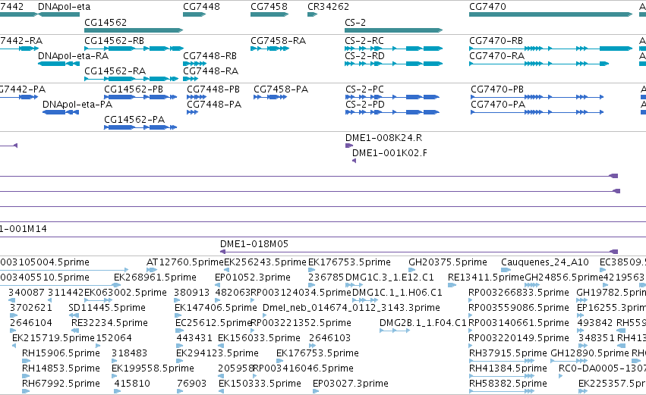Select EST EK268961.5prime
Image resolution: width=646 pixels, height=395 pixels.
click(x=156, y=277)
